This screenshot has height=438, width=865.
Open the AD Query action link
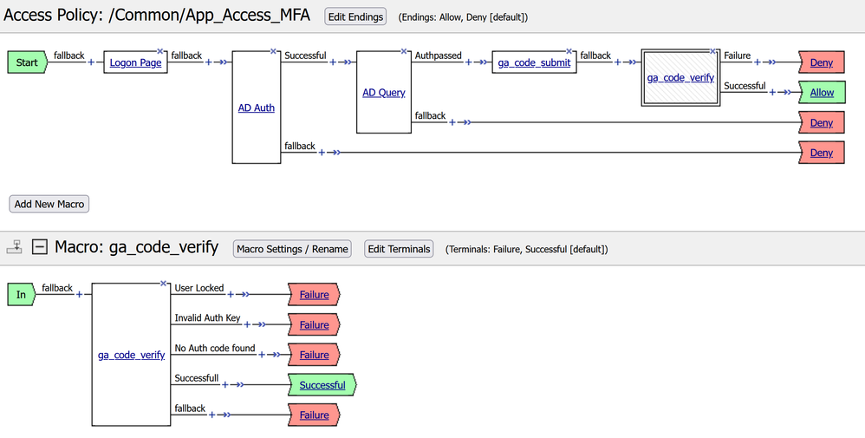[x=384, y=93]
